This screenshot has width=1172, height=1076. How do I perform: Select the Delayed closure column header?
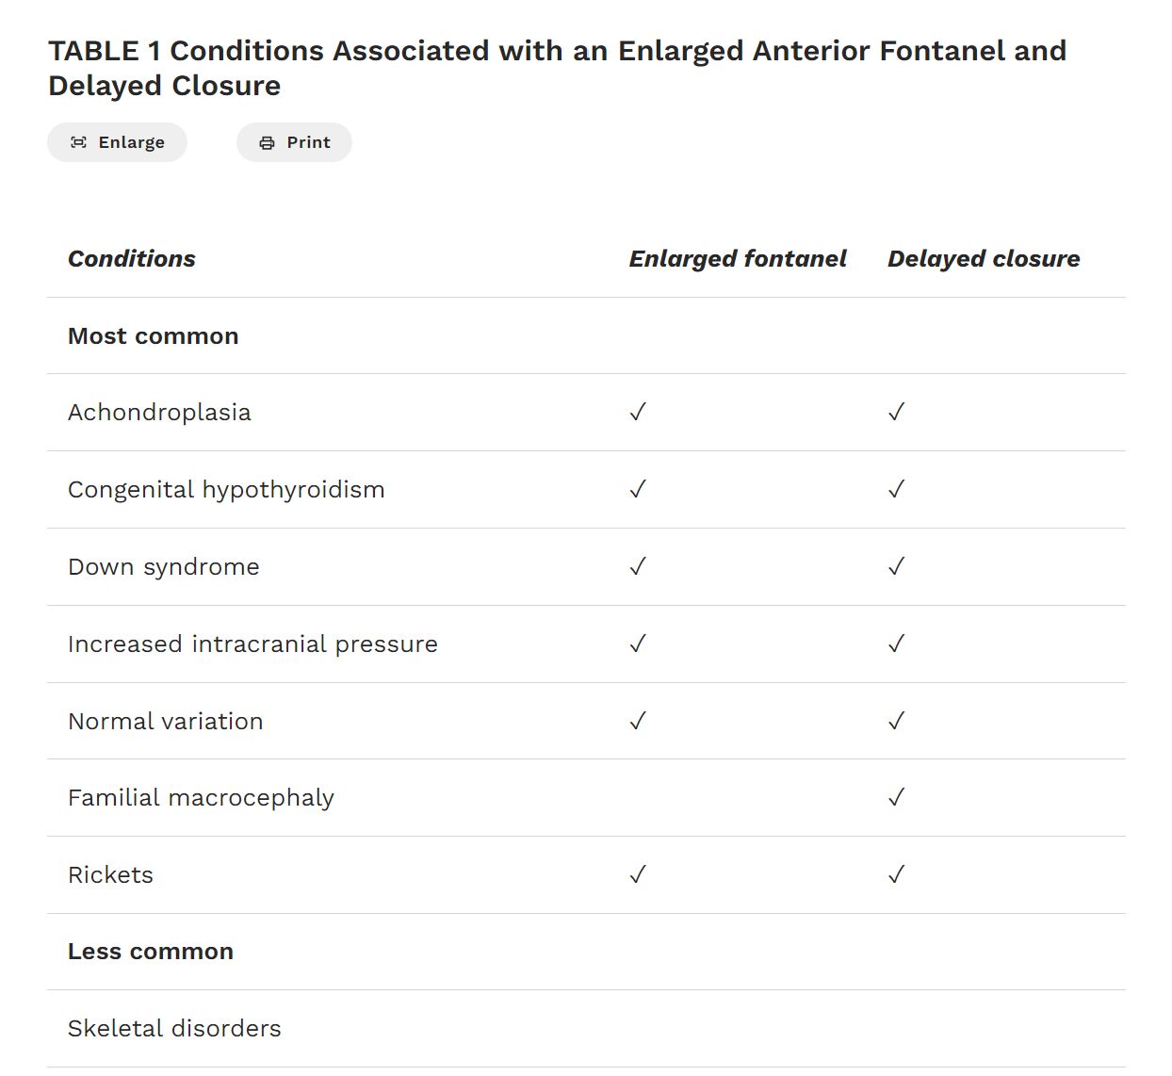[984, 259]
